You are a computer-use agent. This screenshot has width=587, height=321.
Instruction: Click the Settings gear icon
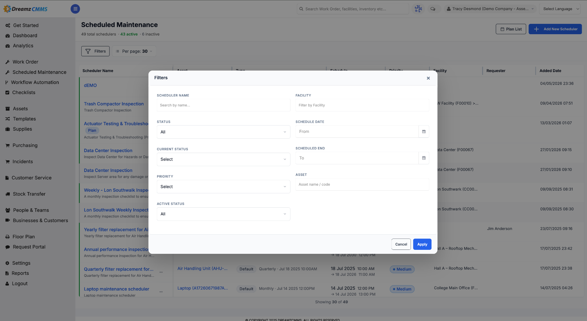7,263
